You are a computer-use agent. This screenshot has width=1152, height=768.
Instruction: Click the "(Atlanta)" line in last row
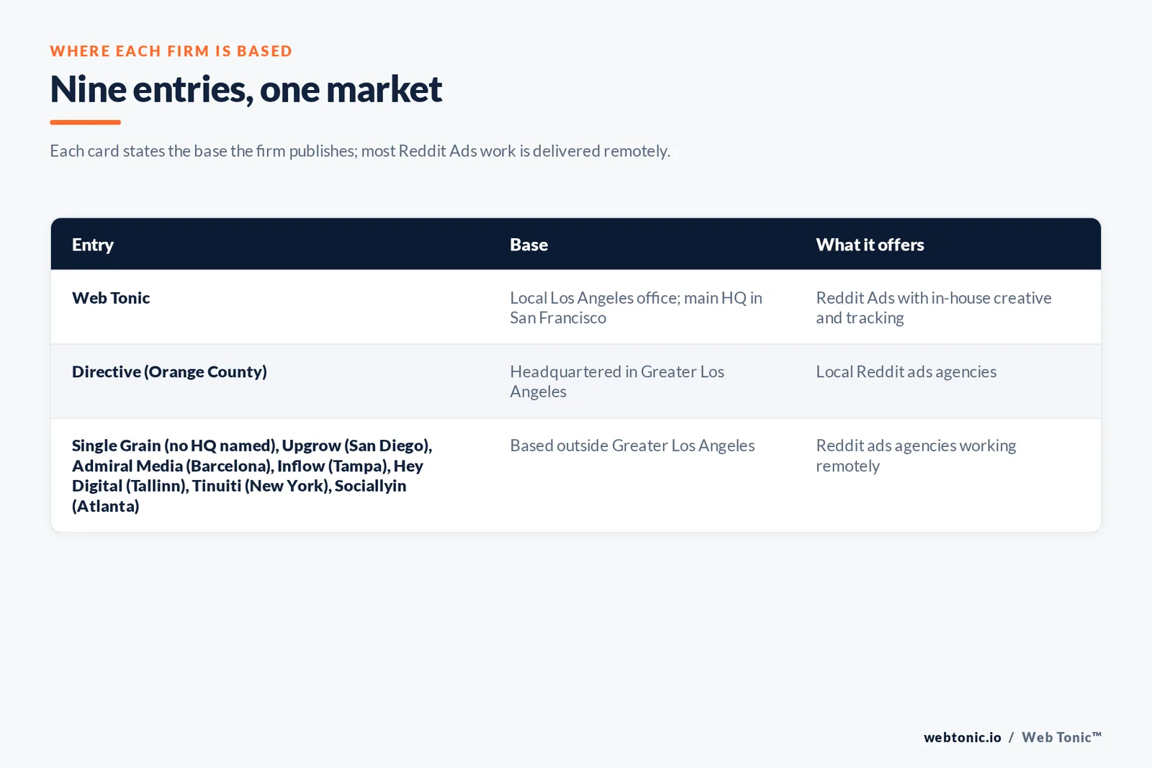106,506
